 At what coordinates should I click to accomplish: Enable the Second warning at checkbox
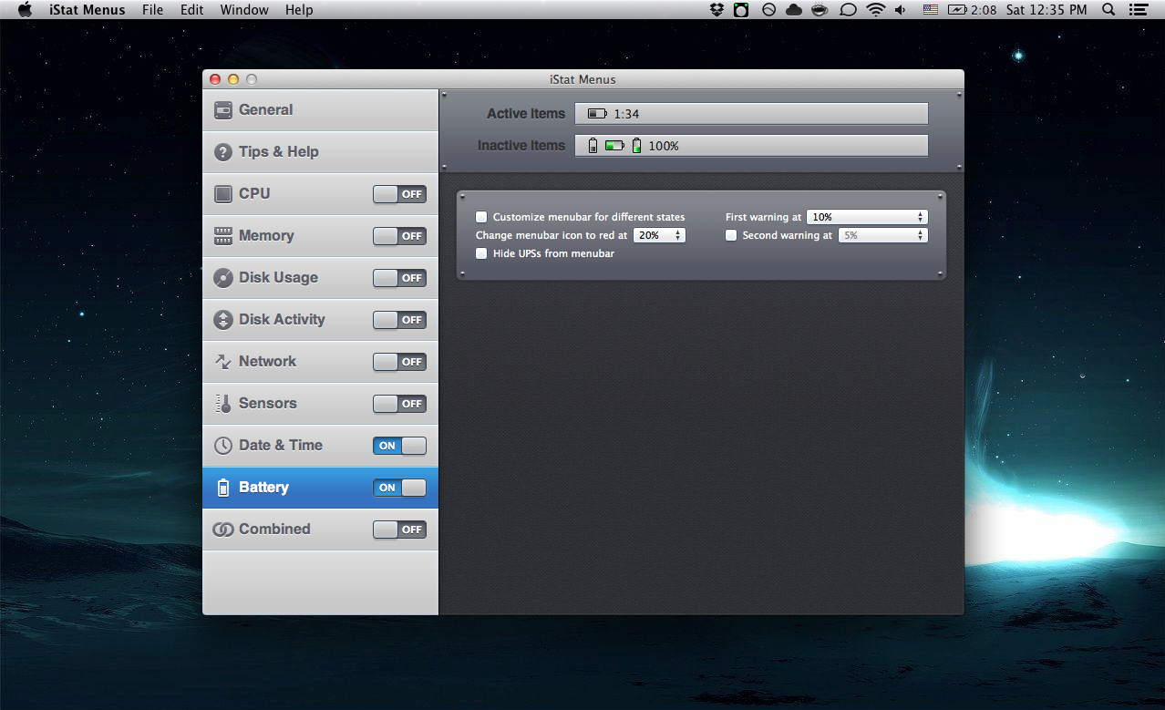pos(731,235)
